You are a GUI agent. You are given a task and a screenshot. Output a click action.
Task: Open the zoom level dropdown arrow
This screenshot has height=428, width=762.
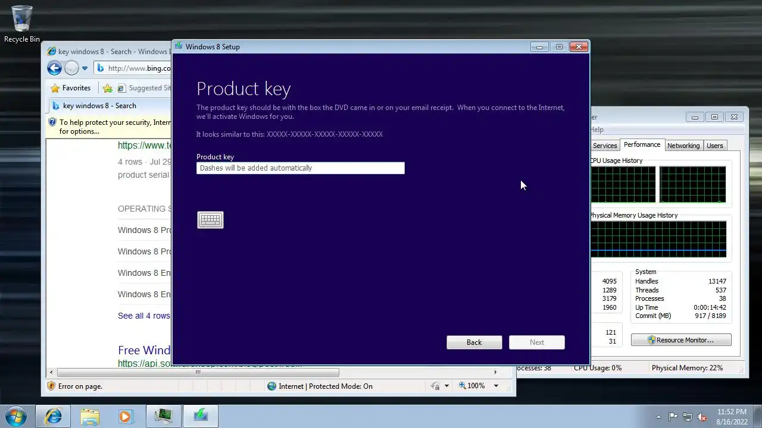[x=496, y=386]
